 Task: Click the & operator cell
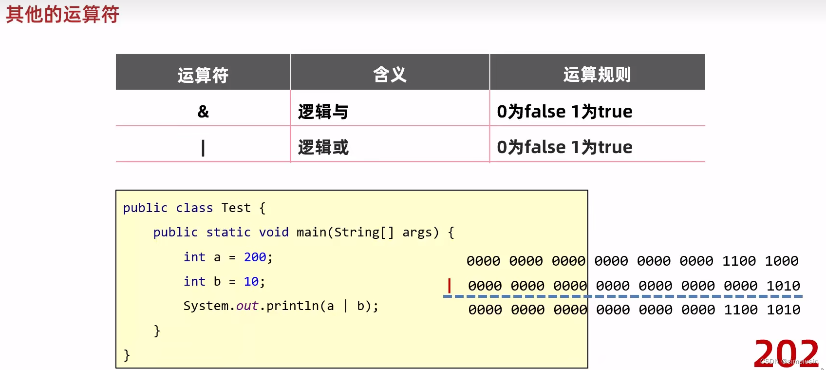click(x=203, y=108)
